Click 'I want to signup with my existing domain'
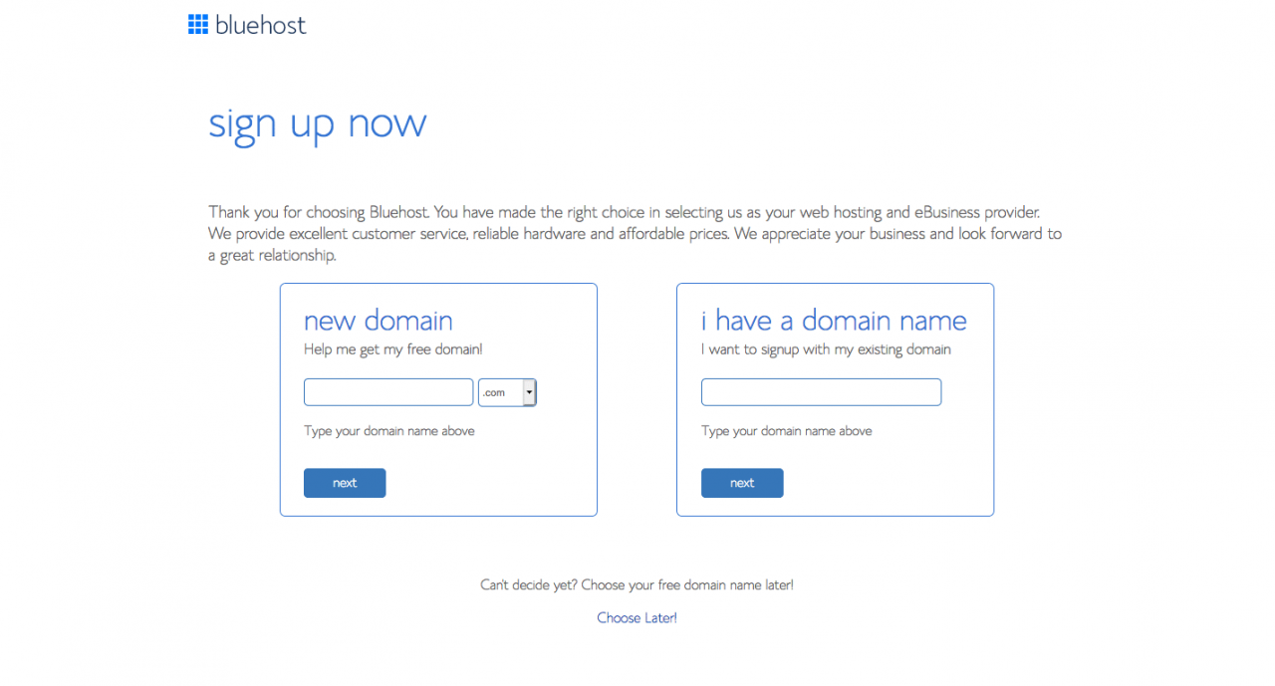 click(826, 349)
